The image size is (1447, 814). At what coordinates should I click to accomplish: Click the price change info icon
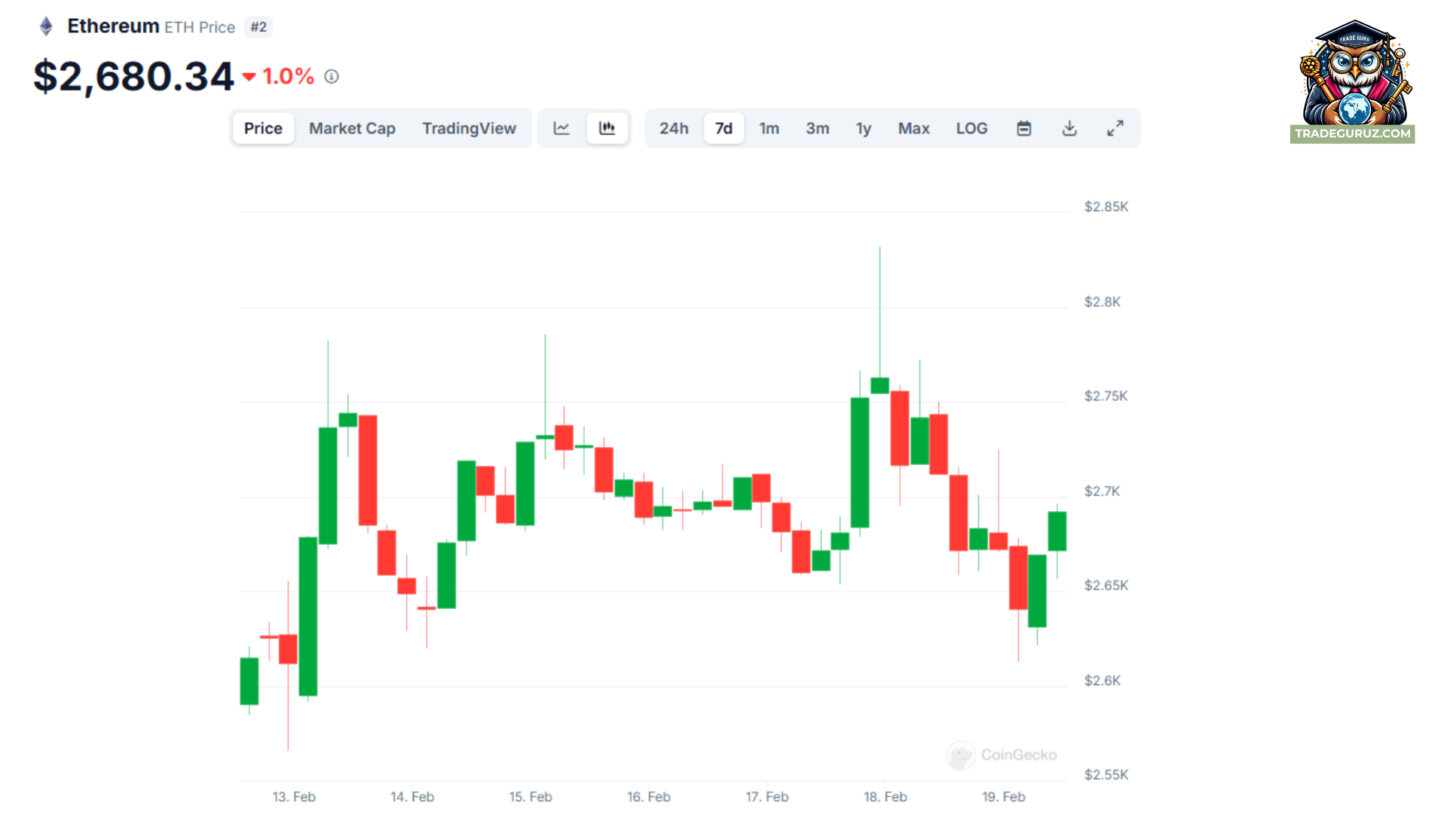coord(332,76)
